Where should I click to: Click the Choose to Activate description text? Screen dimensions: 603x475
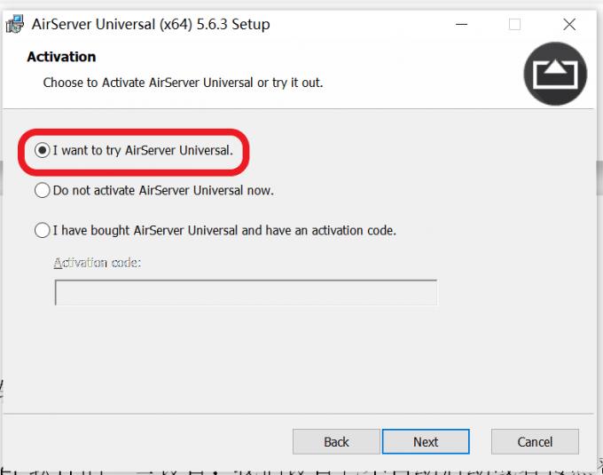click(183, 83)
